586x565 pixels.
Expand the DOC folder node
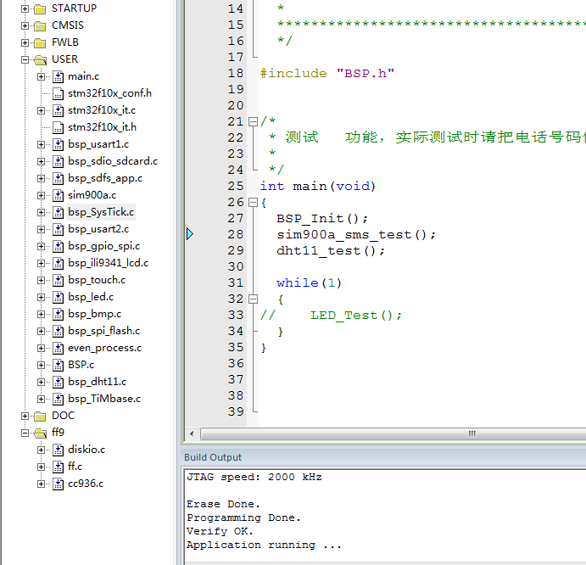click(25, 417)
